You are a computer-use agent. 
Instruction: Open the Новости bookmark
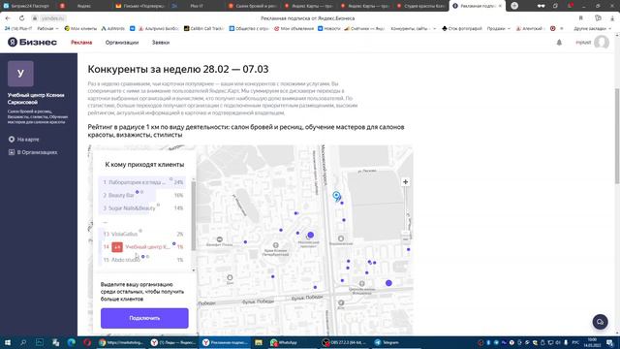pos(329,28)
